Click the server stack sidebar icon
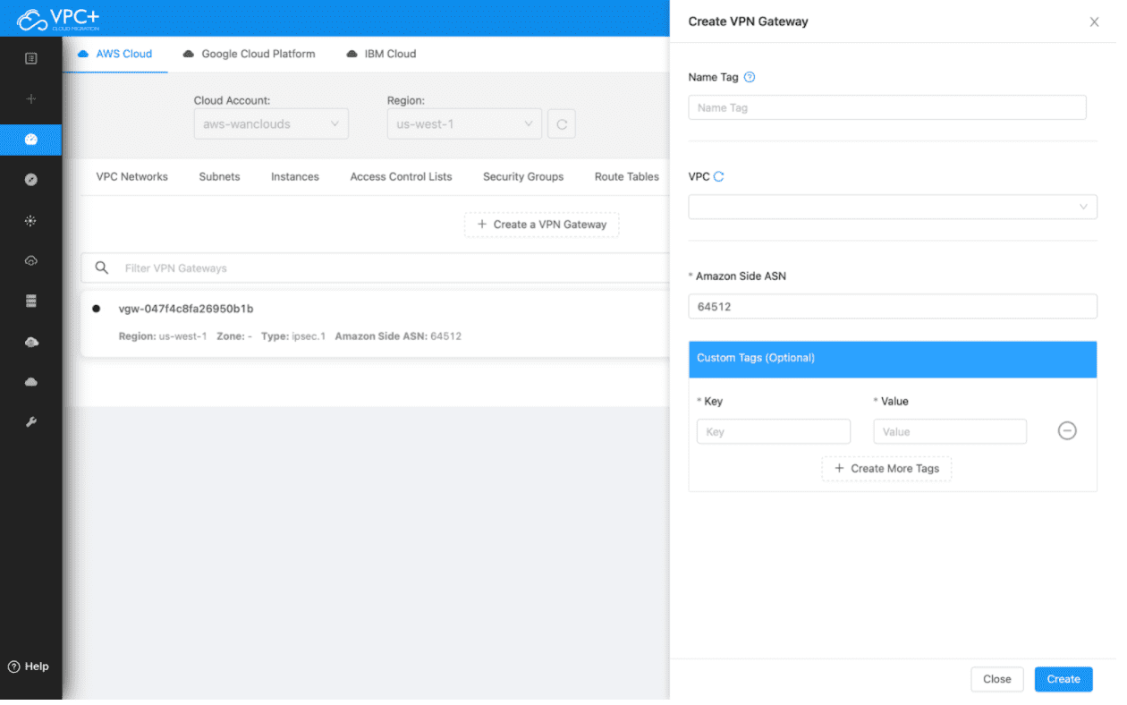 31,302
